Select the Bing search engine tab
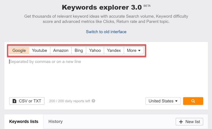This screenshot has width=212, height=129. click(79, 50)
